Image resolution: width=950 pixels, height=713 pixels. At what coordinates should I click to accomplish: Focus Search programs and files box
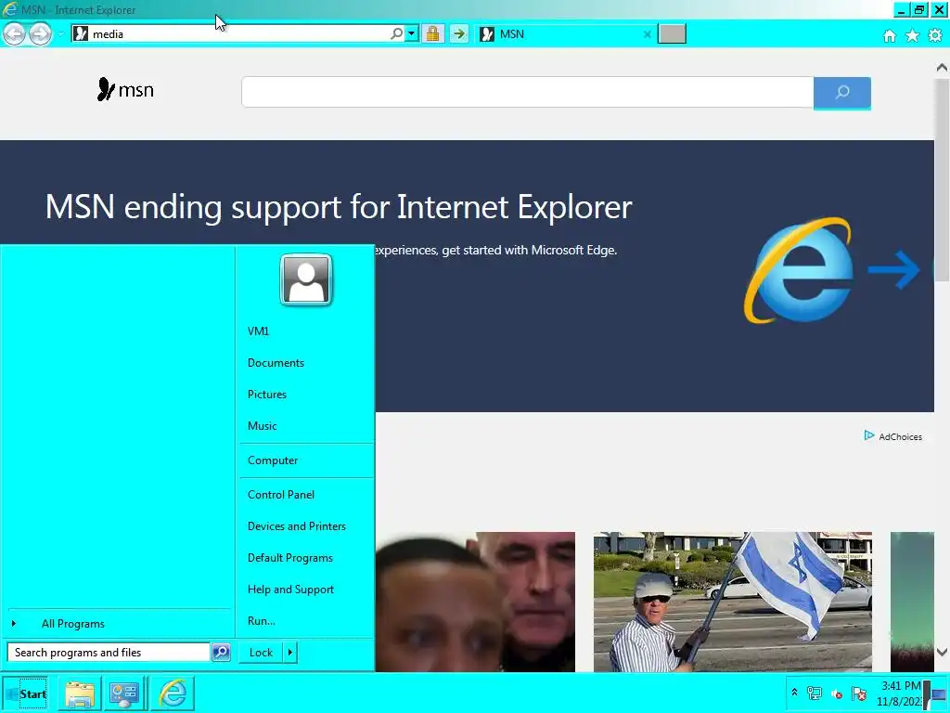pyautogui.click(x=109, y=653)
